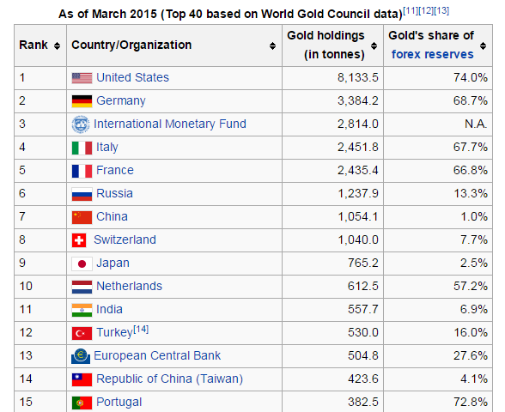Screen dimensions: 505x412
Task: Open citation reference [12]
Action: tap(426, 10)
